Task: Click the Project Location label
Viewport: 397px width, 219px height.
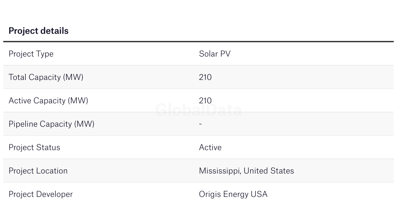Action: 38,171
